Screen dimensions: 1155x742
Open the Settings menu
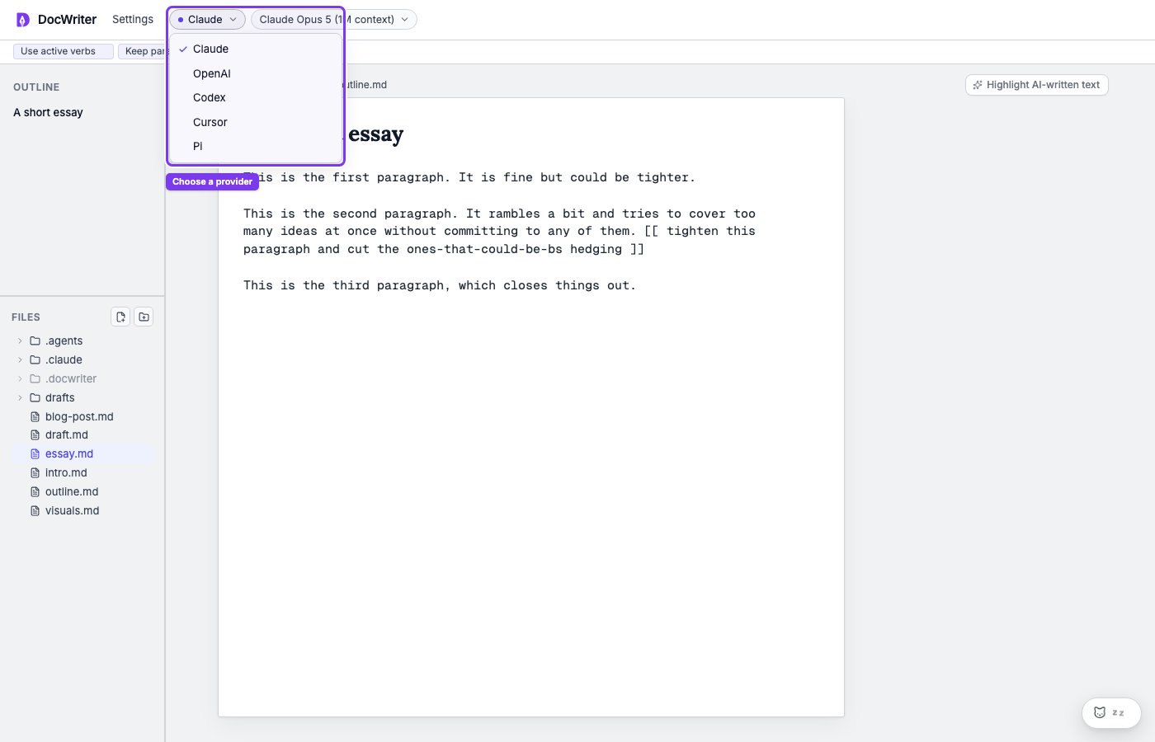tap(133, 19)
